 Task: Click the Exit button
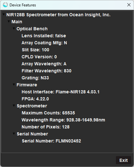pyautogui.click(x=124, y=160)
